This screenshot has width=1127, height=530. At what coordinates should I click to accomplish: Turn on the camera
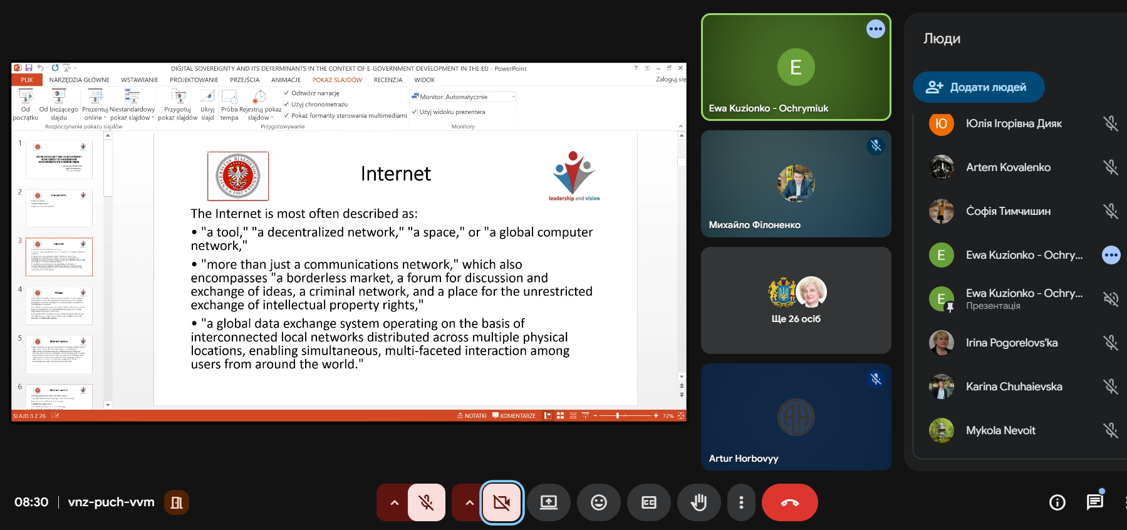point(502,502)
